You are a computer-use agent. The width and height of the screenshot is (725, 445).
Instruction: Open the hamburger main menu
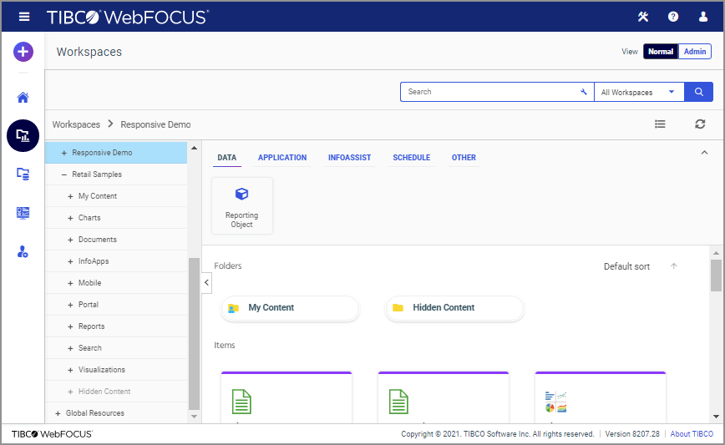point(24,17)
